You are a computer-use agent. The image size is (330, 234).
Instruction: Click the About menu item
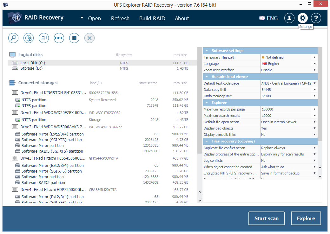point(182,18)
